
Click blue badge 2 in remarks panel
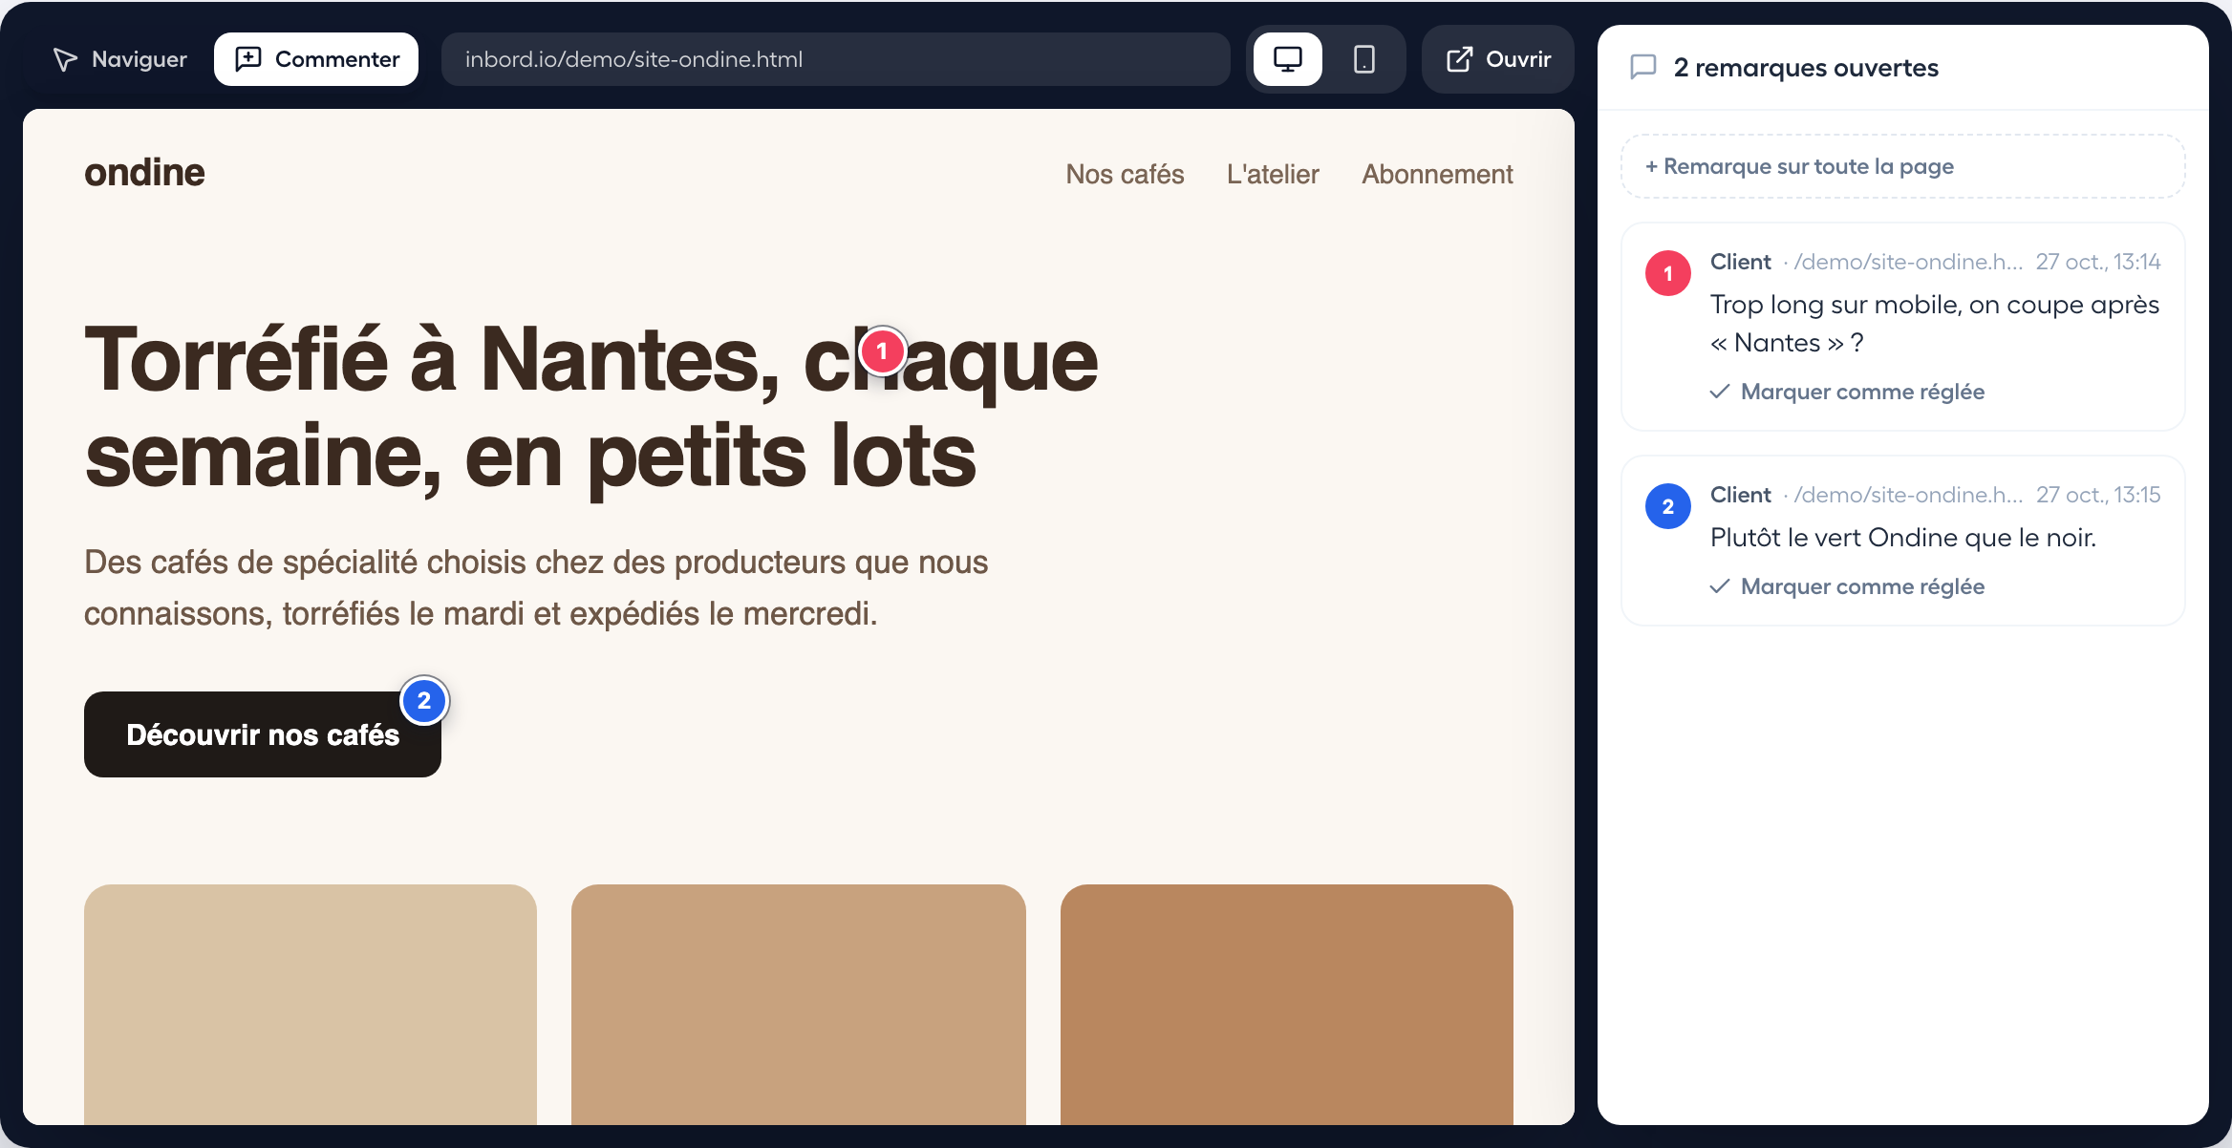pyautogui.click(x=1668, y=506)
